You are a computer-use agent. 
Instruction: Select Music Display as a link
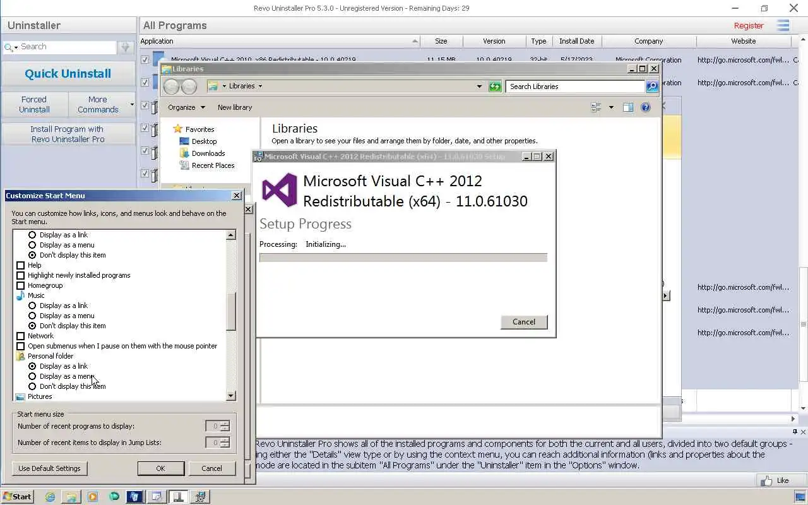pos(32,306)
